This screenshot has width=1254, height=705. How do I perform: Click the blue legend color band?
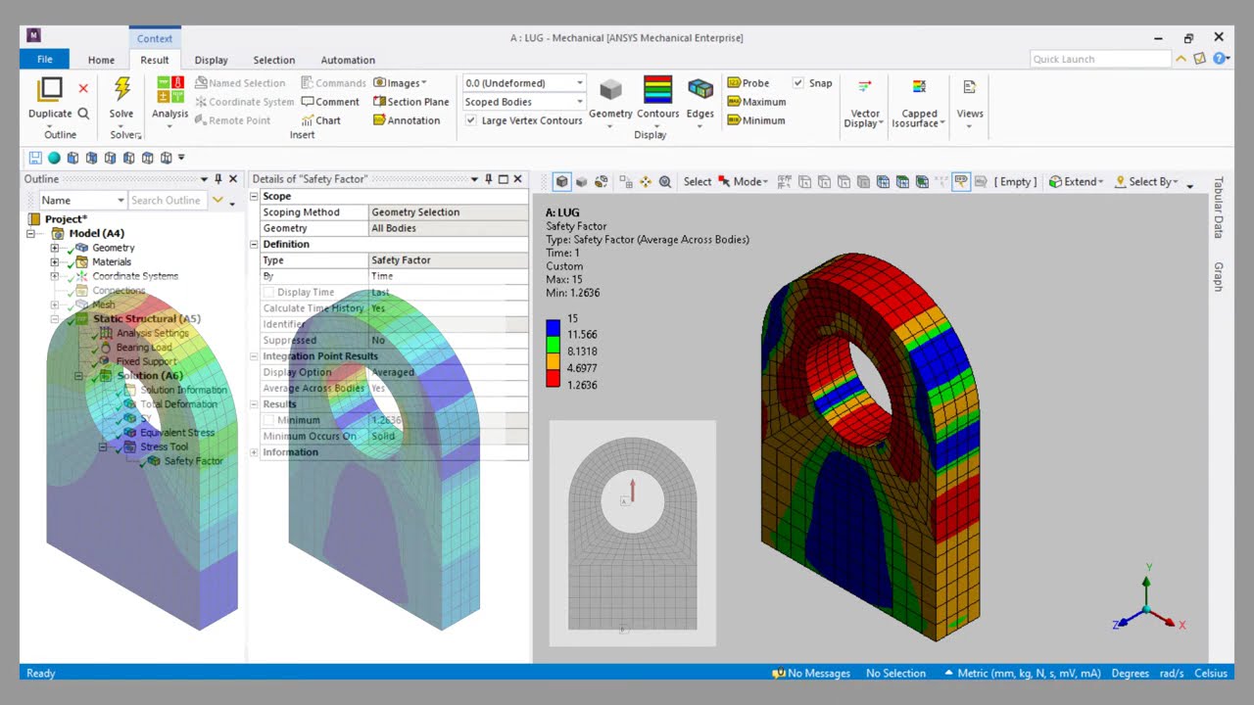pyautogui.click(x=553, y=327)
